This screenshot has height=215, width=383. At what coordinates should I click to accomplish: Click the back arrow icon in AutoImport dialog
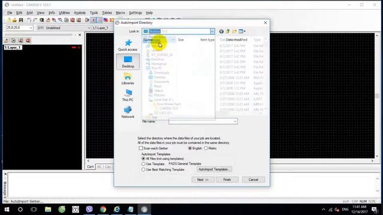pos(221,31)
